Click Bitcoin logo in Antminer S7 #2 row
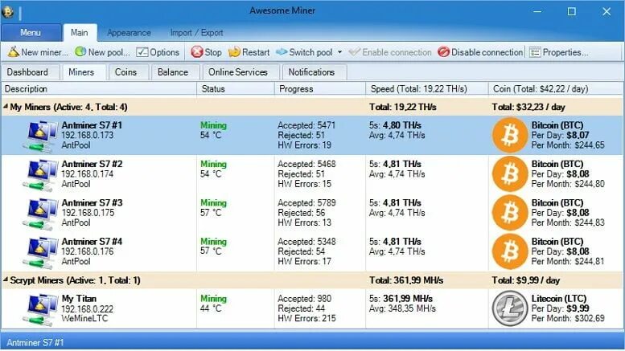This screenshot has height=351, width=625. 510,174
